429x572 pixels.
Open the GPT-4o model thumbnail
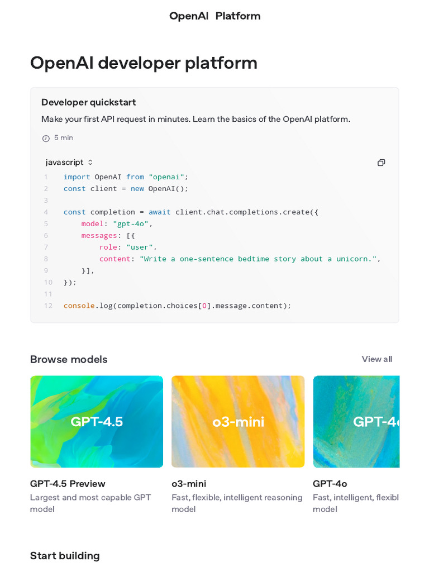coord(356,421)
